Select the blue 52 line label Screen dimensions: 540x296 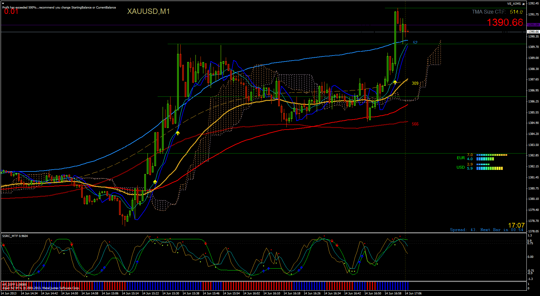pos(415,43)
